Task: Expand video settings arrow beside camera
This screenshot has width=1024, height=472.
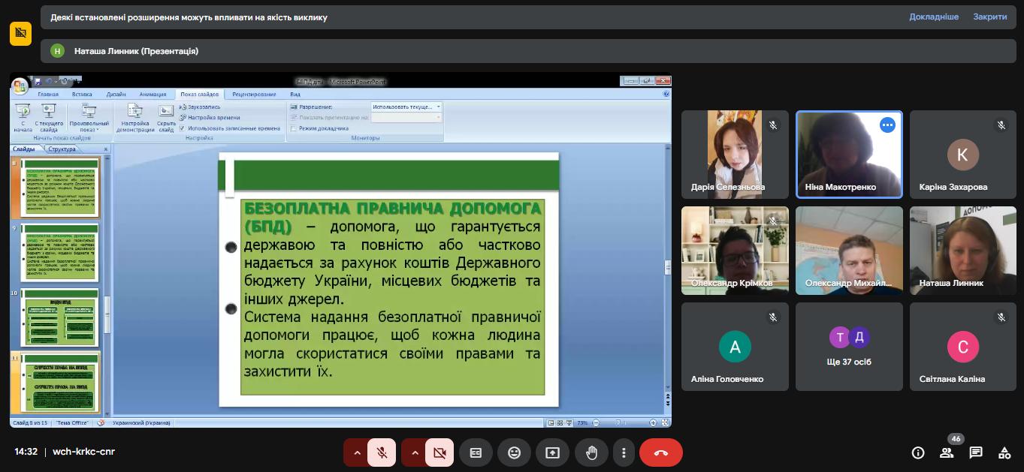Action: coord(414,452)
